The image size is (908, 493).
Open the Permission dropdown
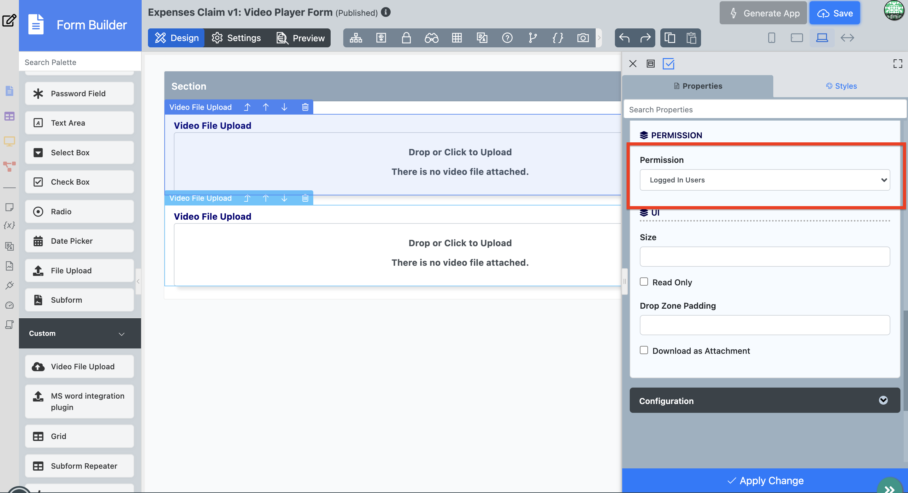(764, 180)
